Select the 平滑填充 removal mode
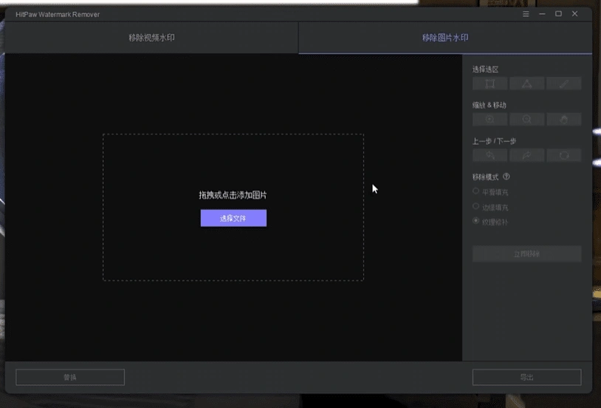 point(476,191)
